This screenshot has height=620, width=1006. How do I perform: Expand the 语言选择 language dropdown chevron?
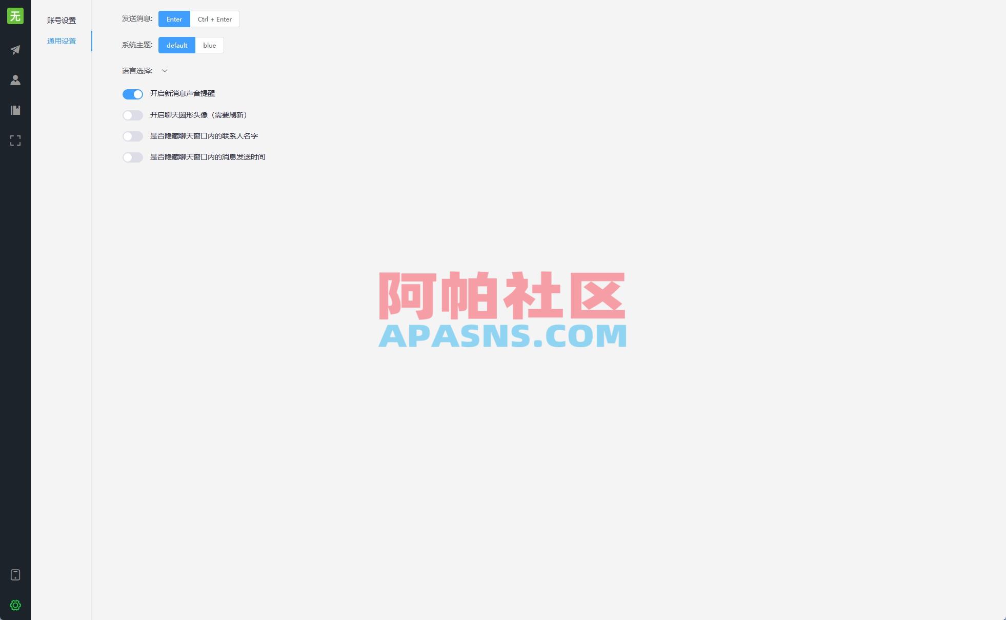pos(165,70)
